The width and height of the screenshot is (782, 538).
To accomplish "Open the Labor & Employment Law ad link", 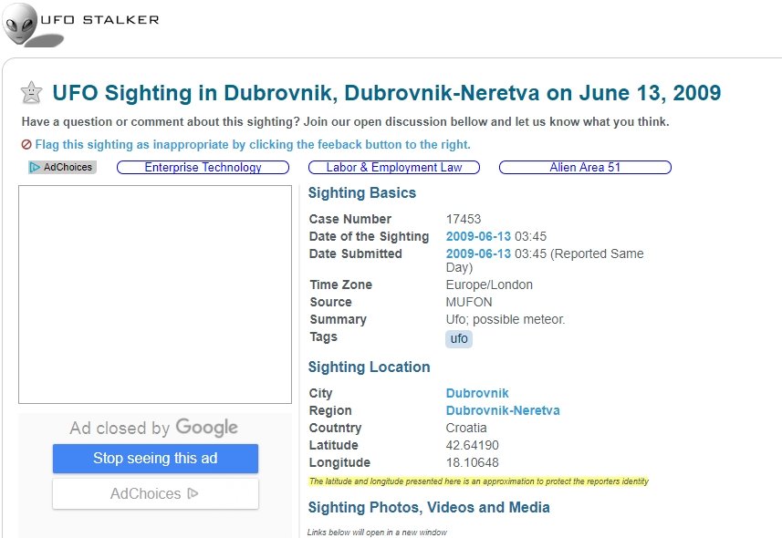I will coord(394,168).
